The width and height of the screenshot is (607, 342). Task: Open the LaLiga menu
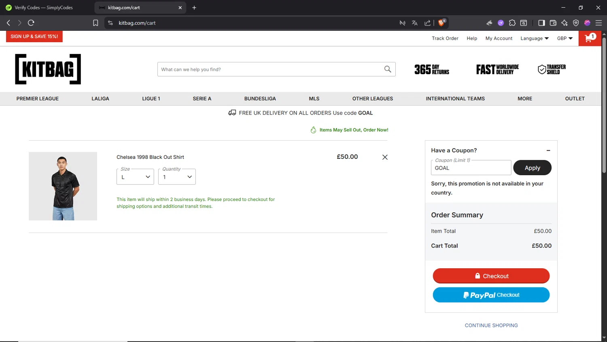tap(100, 98)
